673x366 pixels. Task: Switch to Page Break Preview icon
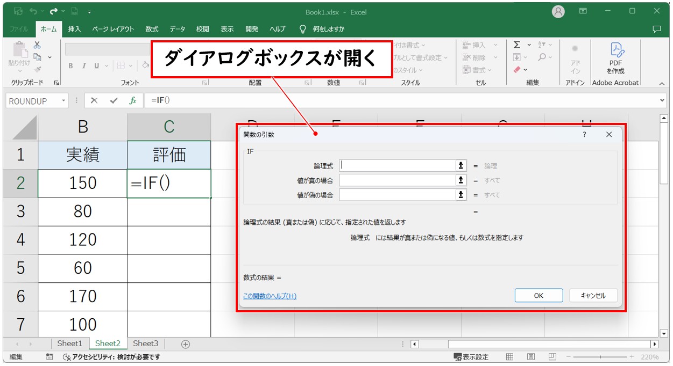[x=552, y=357]
